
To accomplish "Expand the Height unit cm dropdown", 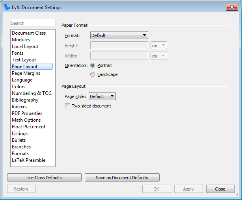I will [x=159, y=46].
